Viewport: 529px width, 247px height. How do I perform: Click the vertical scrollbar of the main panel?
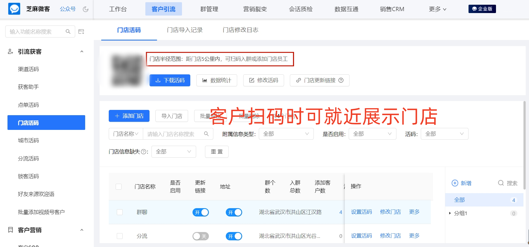click(525, 145)
